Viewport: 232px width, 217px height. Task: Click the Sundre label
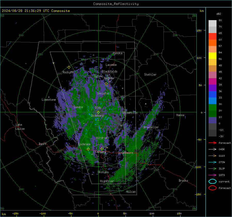[x=78, y=107]
